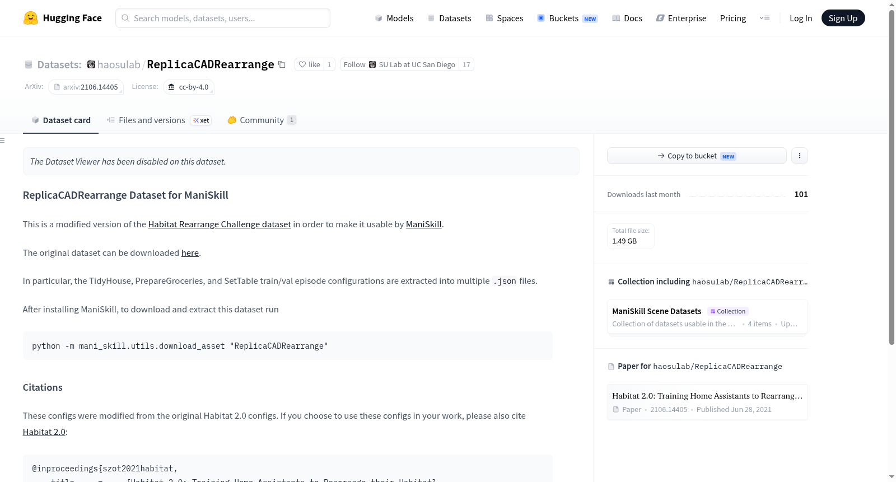Click the cc-by-4.0 license tag
Image resolution: width=896 pixels, height=482 pixels.
click(x=189, y=87)
